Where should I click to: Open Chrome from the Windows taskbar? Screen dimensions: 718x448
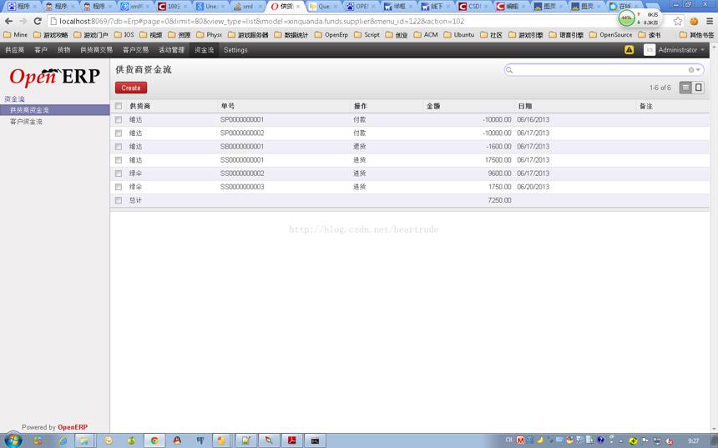[x=154, y=440]
